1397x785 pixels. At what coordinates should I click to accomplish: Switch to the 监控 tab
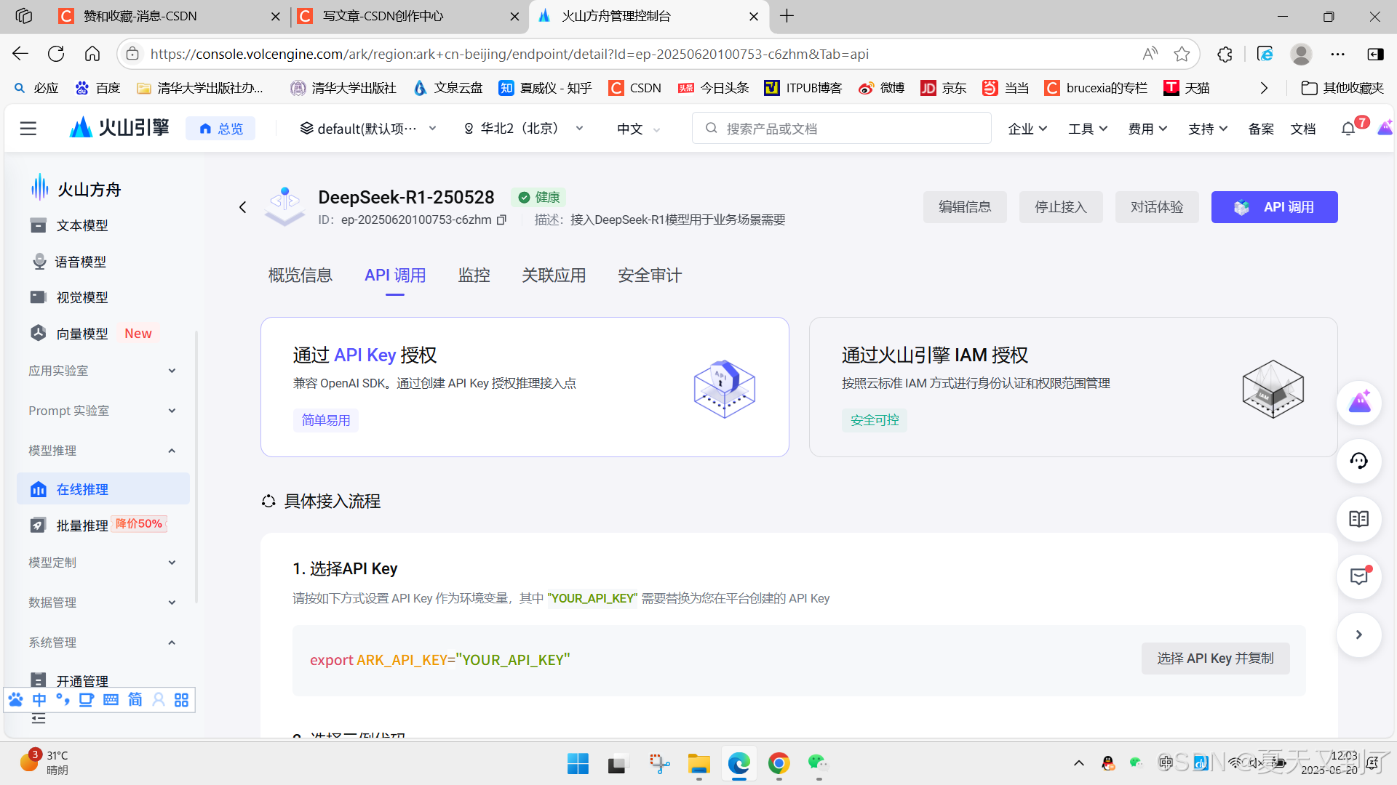pos(474,275)
